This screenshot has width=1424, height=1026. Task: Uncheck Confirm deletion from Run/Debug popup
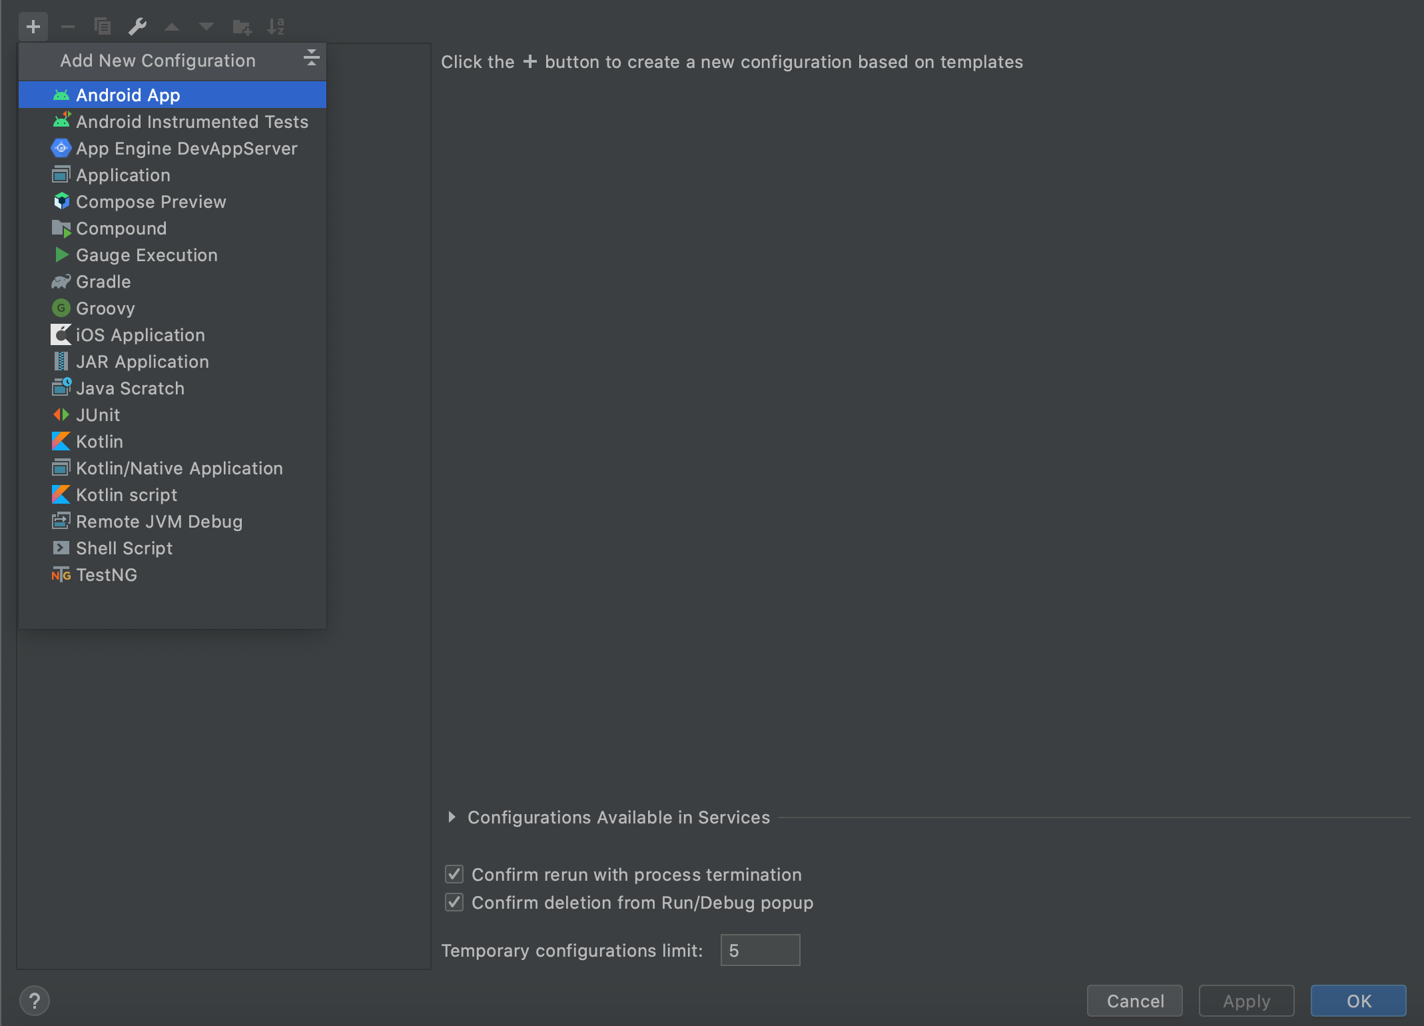tap(454, 902)
